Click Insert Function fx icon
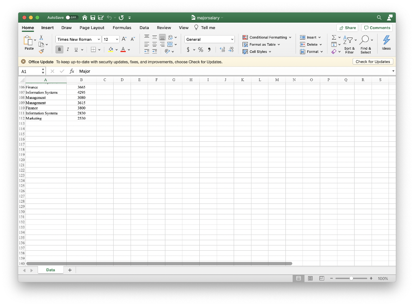 pos(72,71)
